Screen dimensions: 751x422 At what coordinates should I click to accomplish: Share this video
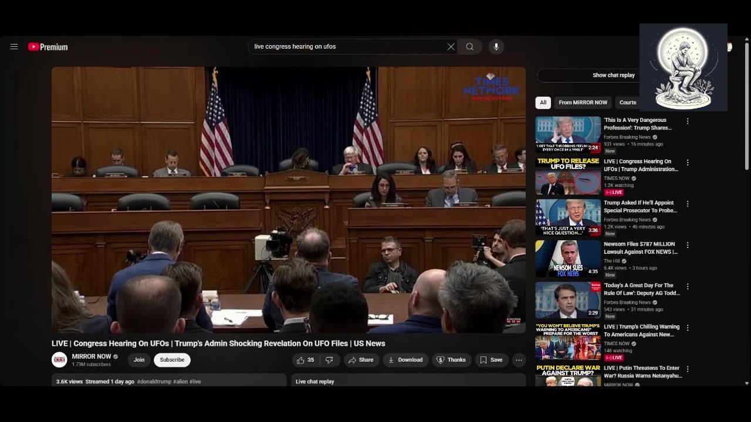[361, 360]
